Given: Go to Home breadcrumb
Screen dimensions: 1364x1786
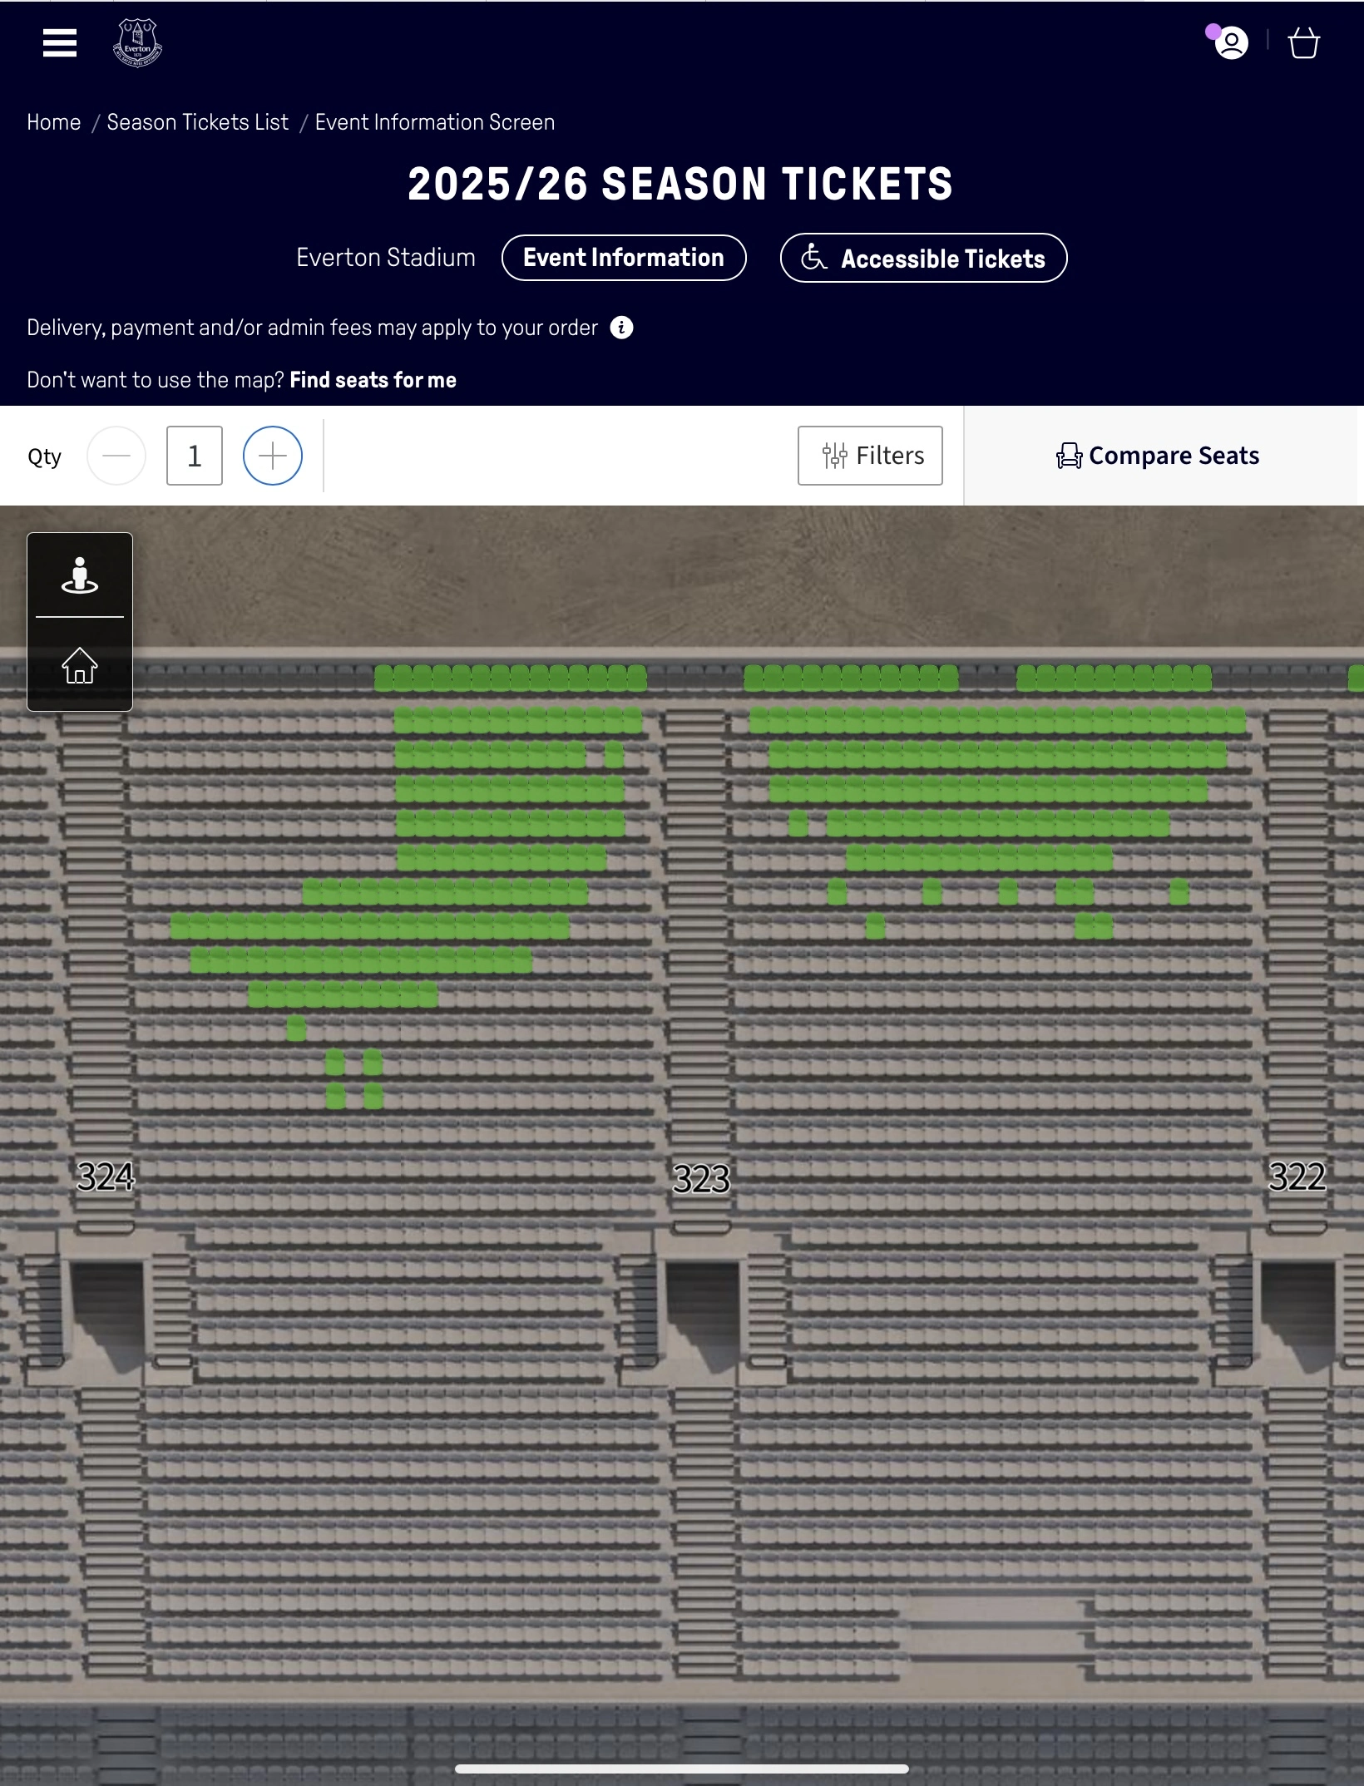Looking at the screenshot, I should pos(54,122).
